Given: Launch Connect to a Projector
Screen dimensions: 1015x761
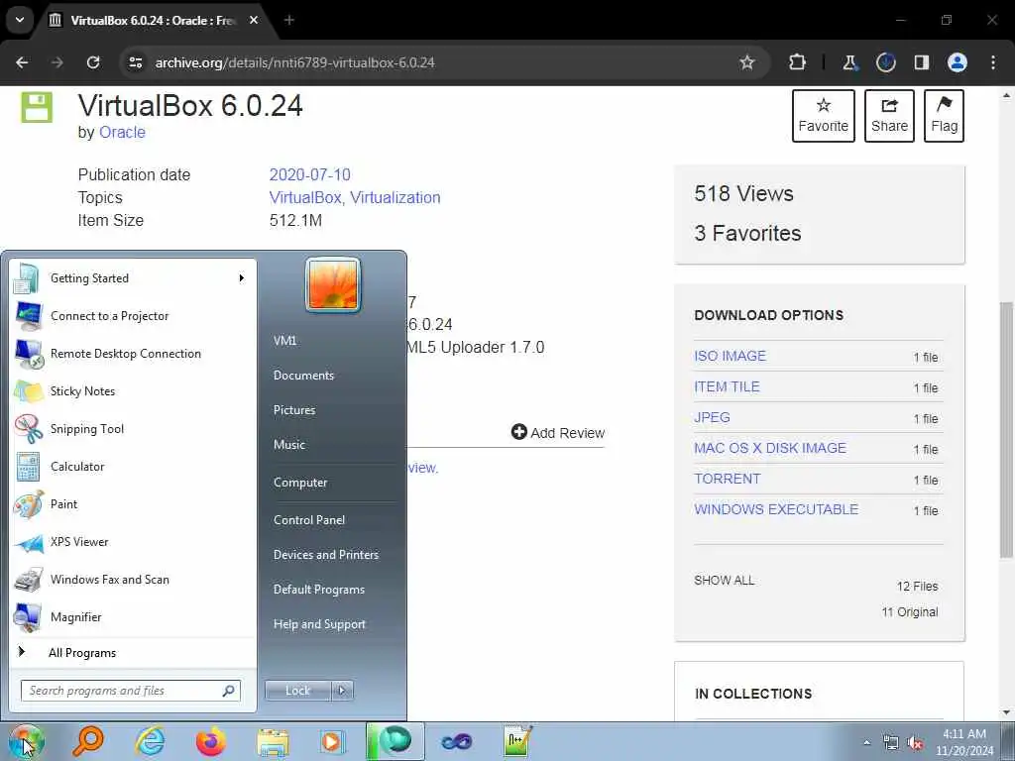Looking at the screenshot, I should click(133, 316).
